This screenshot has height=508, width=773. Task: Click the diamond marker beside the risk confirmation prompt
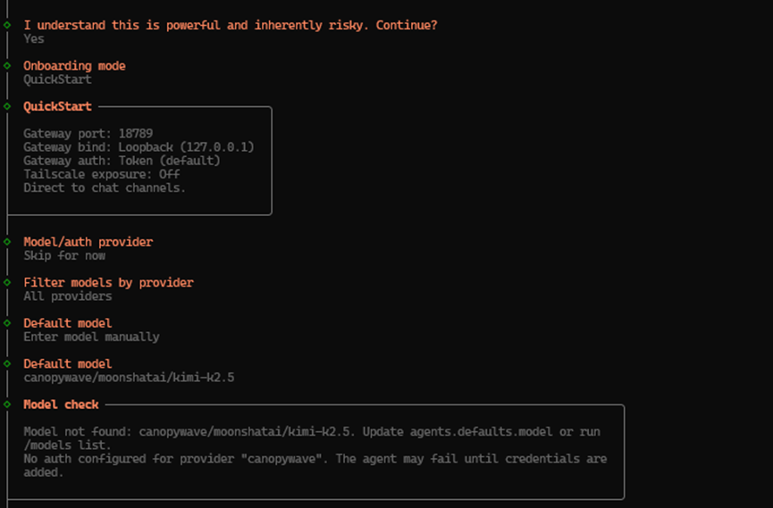[x=7, y=25]
